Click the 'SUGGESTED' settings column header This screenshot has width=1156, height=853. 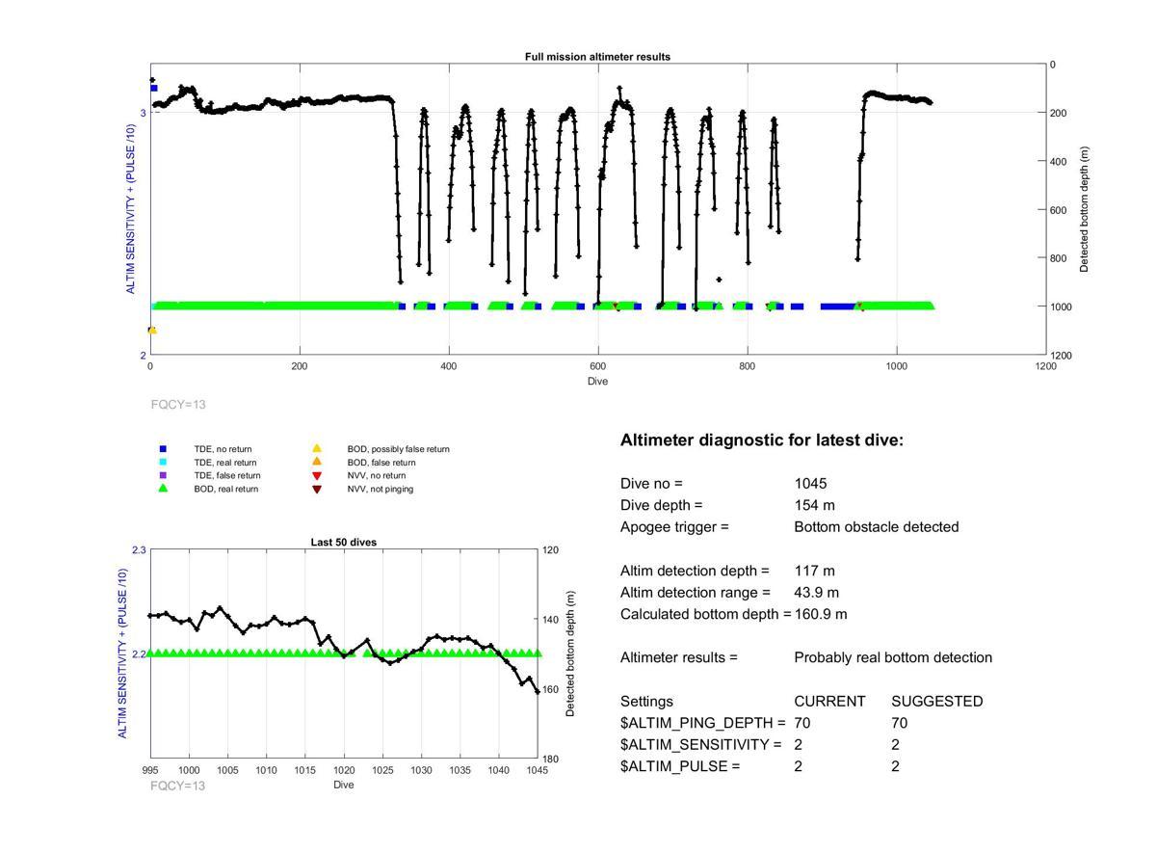click(x=937, y=702)
